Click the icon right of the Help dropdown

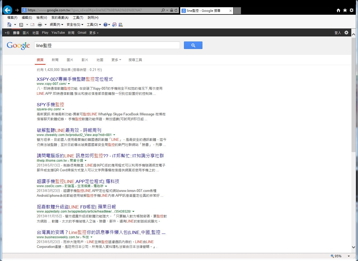(x=114, y=25)
